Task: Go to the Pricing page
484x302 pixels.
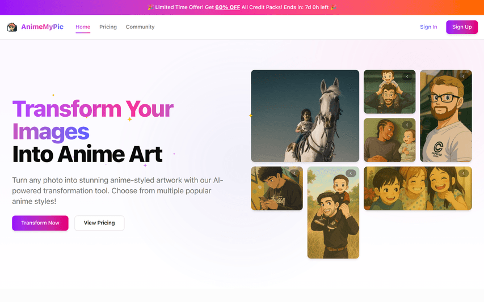Action: pyautogui.click(x=108, y=27)
